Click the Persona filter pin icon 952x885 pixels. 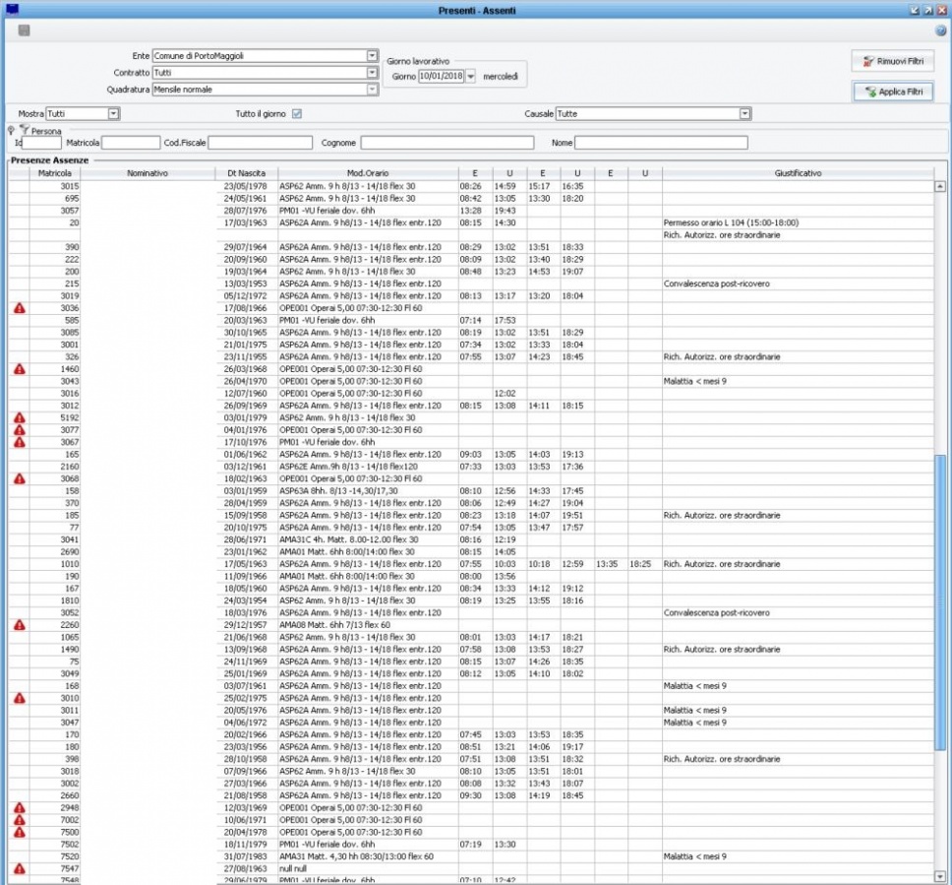[x=11, y=130]
